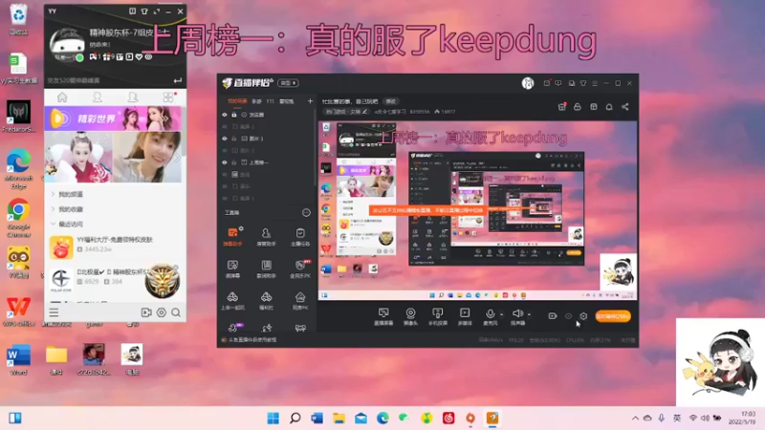
Task: Add a 摄像头 camera source
Action: [x=411, y=316]
